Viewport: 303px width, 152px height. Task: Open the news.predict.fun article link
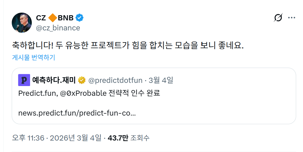77,113
